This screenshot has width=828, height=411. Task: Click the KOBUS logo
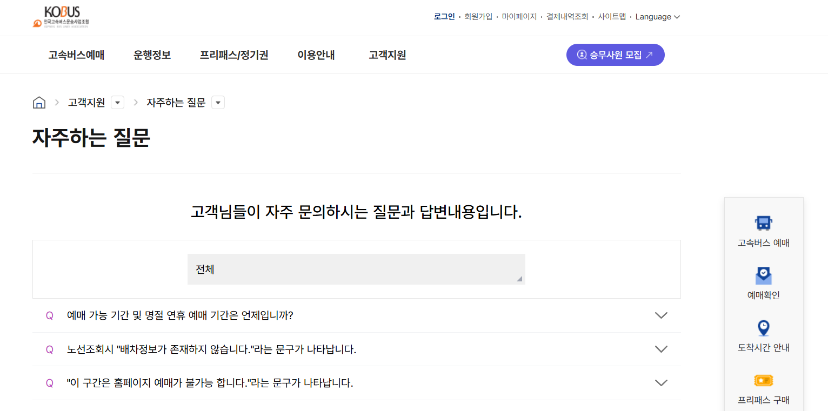click(61, 17)
